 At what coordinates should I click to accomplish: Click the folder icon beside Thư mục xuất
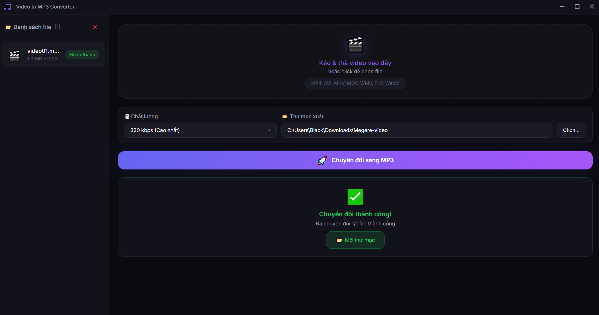(x=285, y=117)
